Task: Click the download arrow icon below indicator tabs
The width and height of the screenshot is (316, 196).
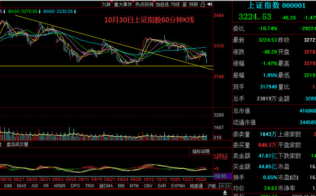Action: coord(225,193)
